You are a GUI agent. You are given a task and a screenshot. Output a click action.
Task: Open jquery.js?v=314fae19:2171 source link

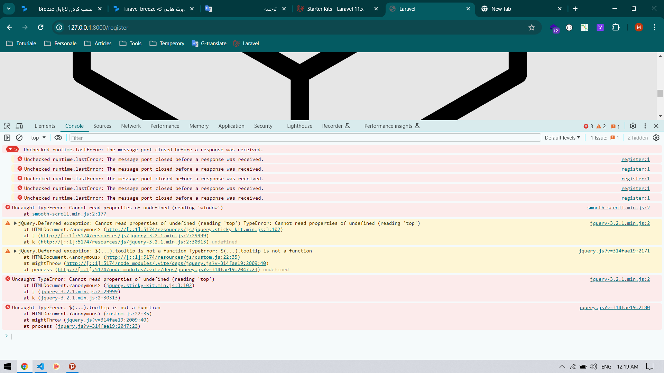tap(614, 251)
